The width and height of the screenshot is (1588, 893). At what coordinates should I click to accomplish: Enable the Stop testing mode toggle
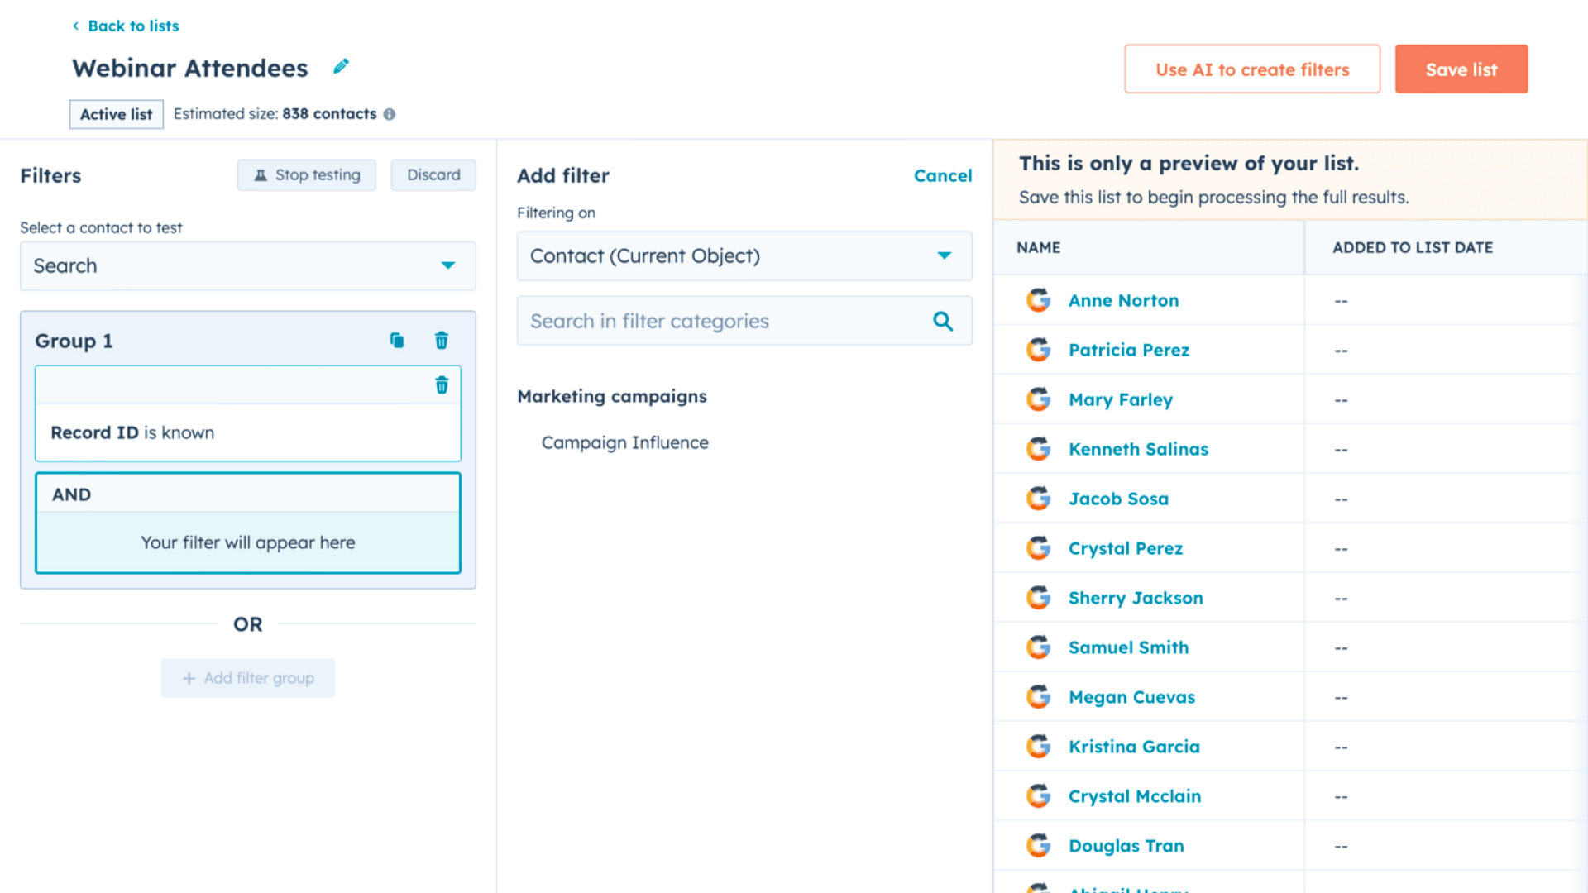(309, 174)
